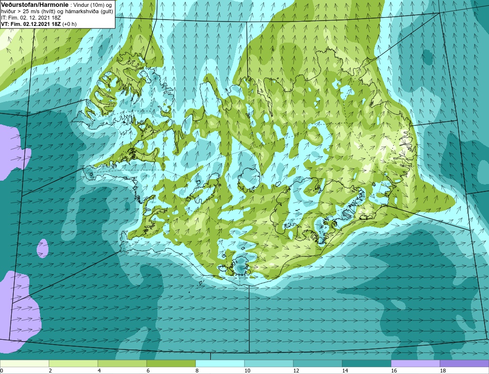Screen dimensions: 489x374
Task: Click the 2–4 m/s light green legend swatch
Action: (x=73, y=364)
